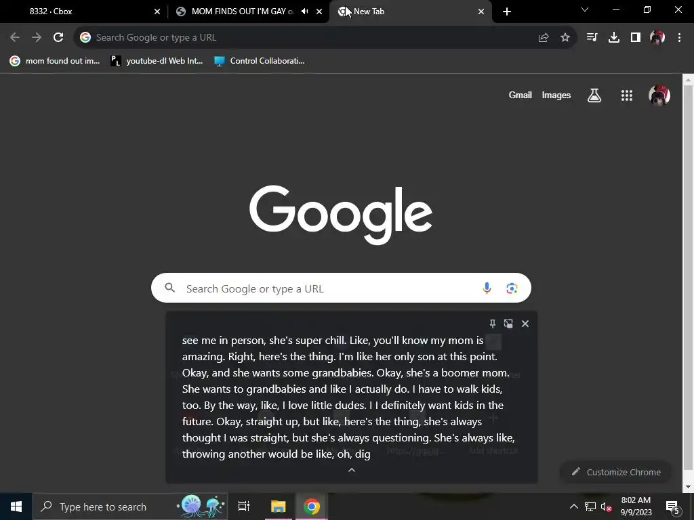Screen dimensions: 694x520
Task: Go forward with the forward arrow
Action: coord(37,38)
